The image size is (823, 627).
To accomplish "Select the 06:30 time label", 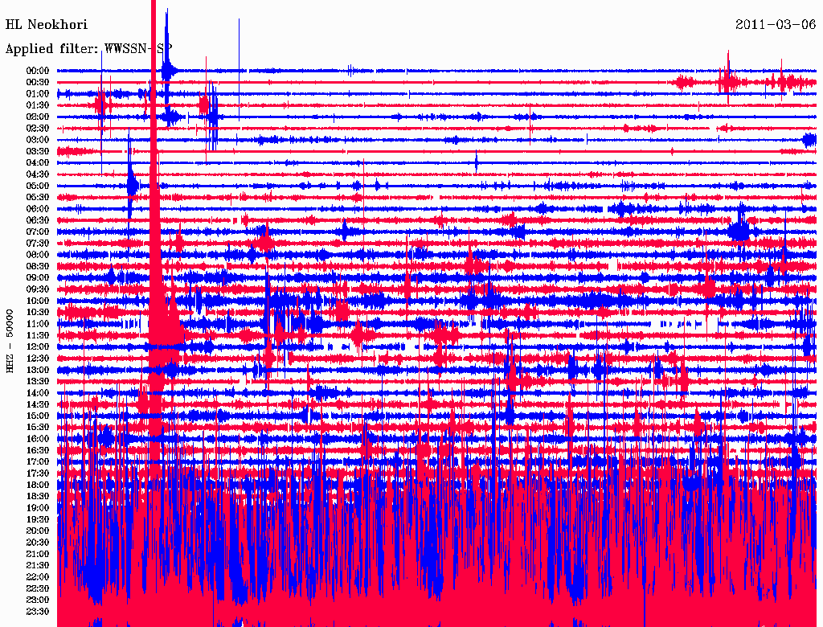I will click(x=38, y=220).
